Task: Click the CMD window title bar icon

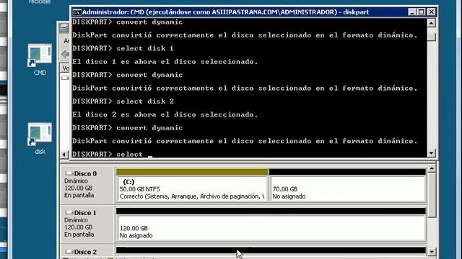Action: click(77, 12)
